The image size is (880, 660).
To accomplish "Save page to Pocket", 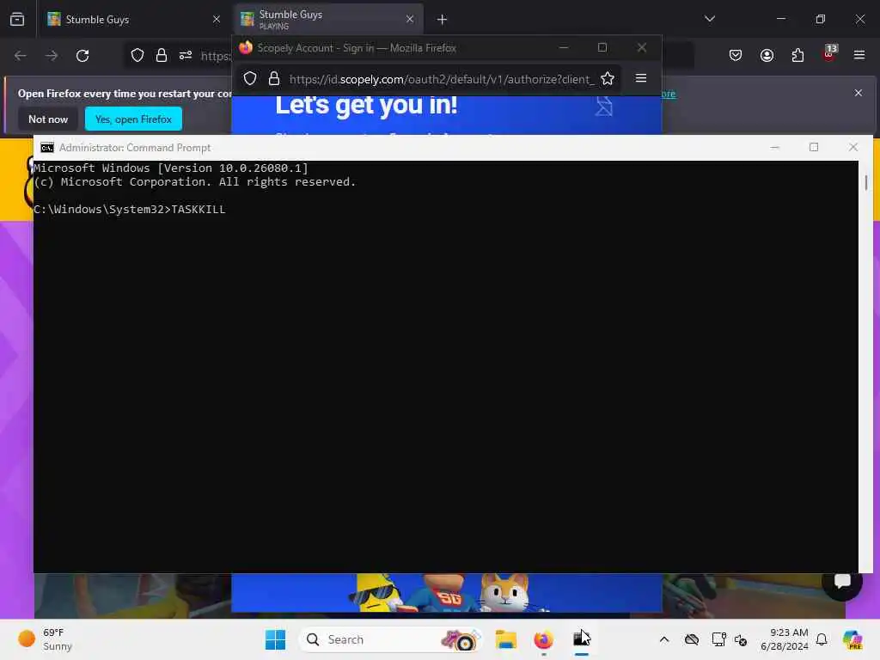I will pyautogui.click(x=736, y=55).
